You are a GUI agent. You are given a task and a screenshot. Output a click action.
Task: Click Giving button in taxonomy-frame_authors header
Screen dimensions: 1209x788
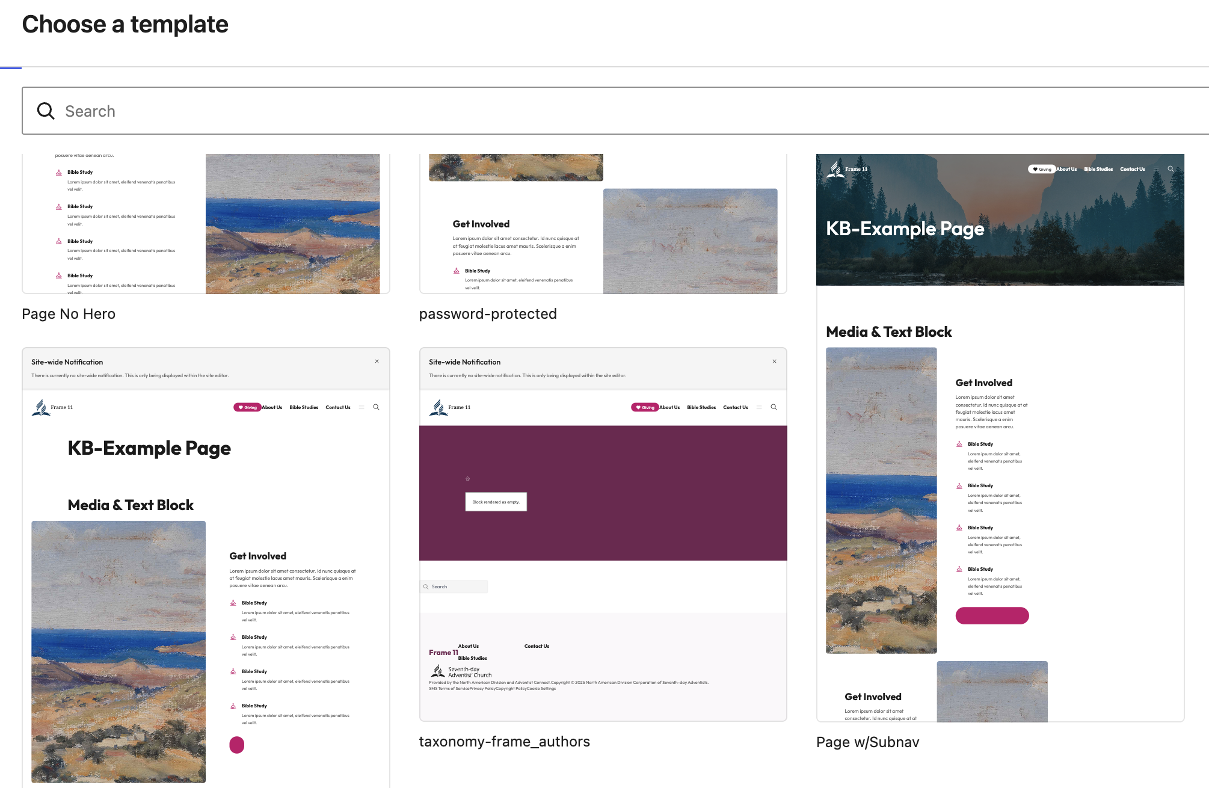pyautogui.click(x=645, y=407)
